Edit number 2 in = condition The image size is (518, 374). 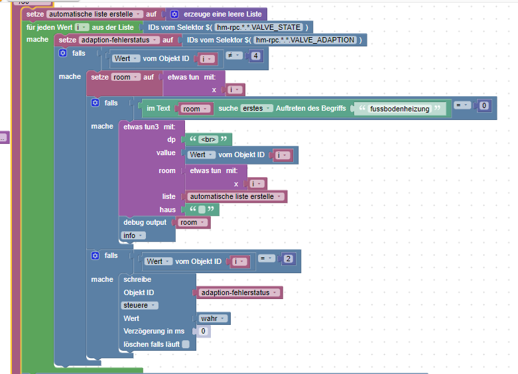pyautogui.click(x=288, y=259)
